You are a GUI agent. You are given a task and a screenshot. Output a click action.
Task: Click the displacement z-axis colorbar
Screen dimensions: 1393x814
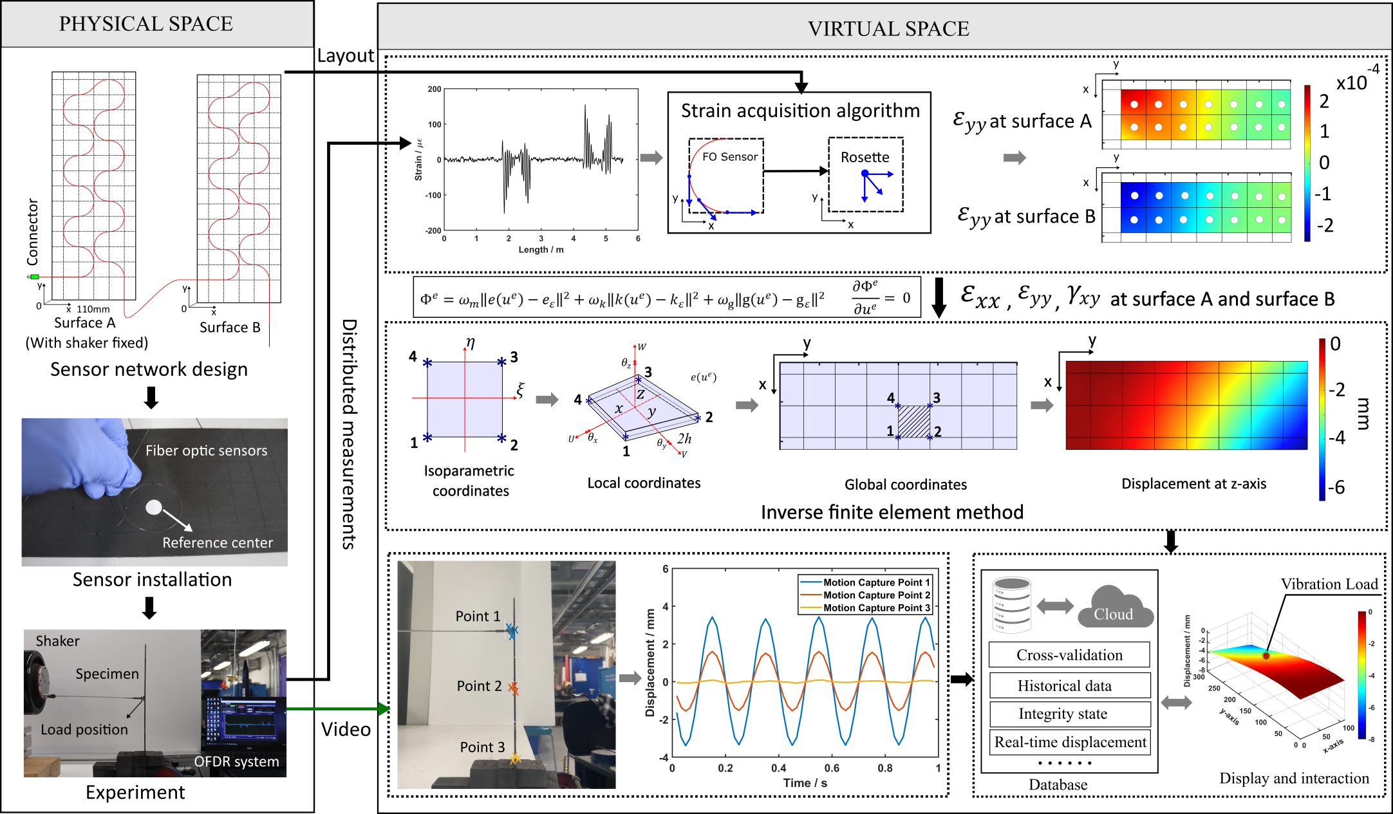1322,419
